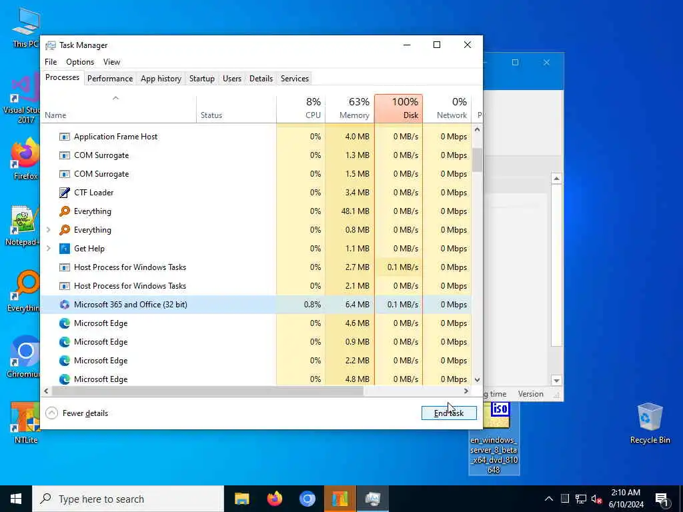Click Version column in background window
This screenshot has height=512, width=683.
(530, 394)
